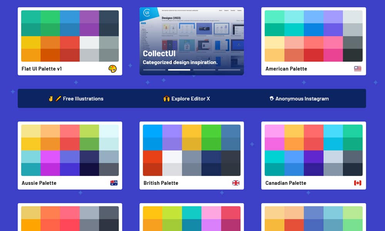Click the Union Jack flag on British Palette
This screenshot has height=231, width=385.
pos(236,183)
